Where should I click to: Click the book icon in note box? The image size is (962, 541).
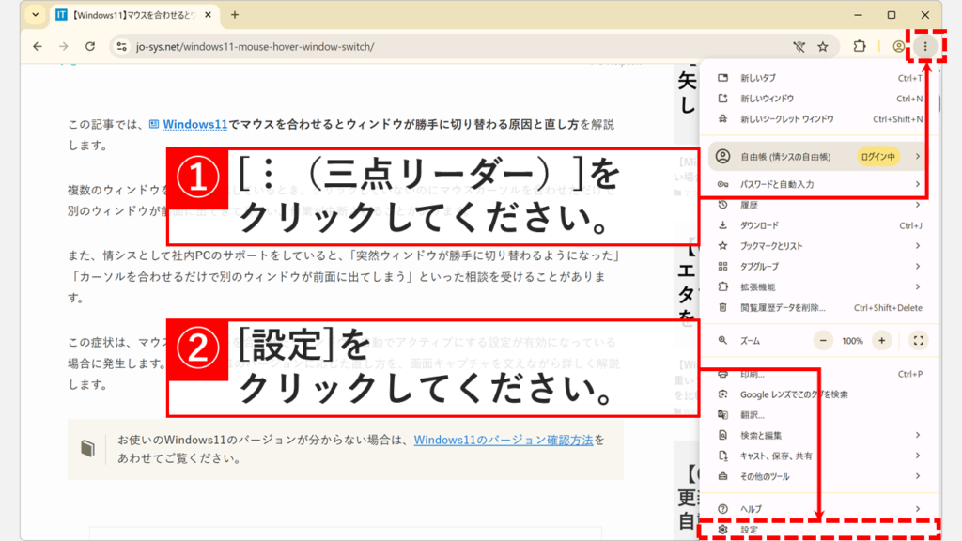(87, 448)
